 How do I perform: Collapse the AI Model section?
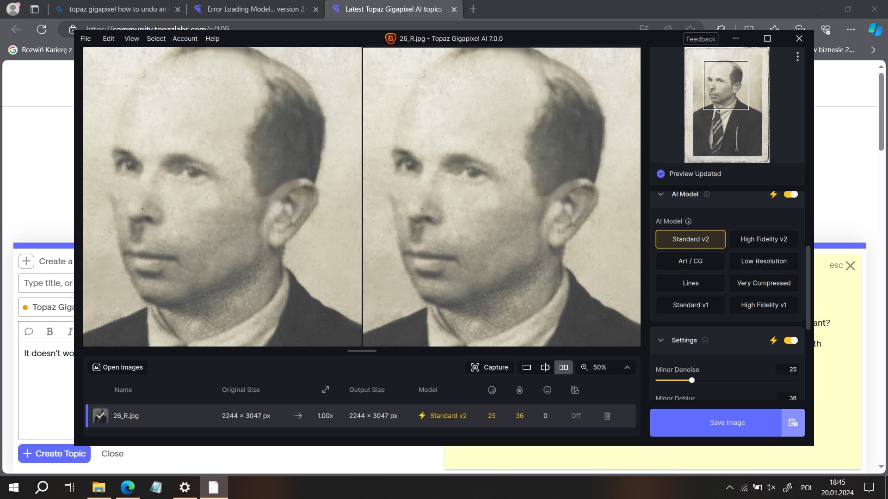click(x=661, y=195)
